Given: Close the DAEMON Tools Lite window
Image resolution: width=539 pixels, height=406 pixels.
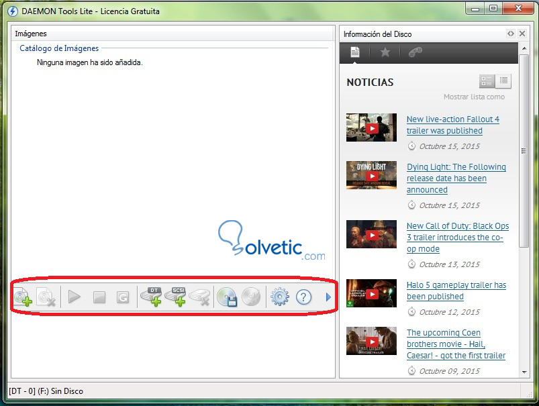Looking at the screenshot, I should pos(518,9).
